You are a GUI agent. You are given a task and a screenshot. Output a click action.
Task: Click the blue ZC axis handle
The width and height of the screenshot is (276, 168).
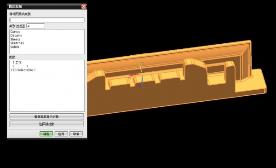[x=142, y=79]
